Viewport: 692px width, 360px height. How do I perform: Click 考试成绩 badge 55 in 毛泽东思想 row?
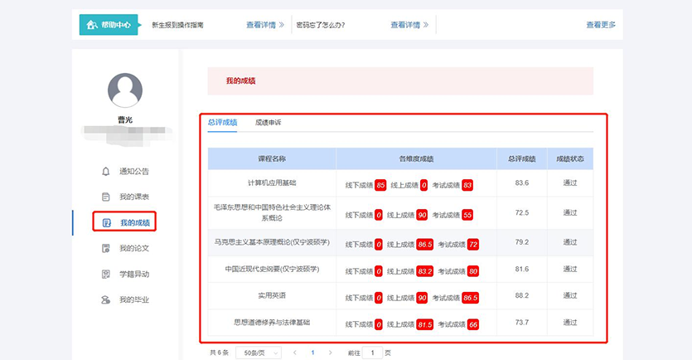tap(467, 215)
